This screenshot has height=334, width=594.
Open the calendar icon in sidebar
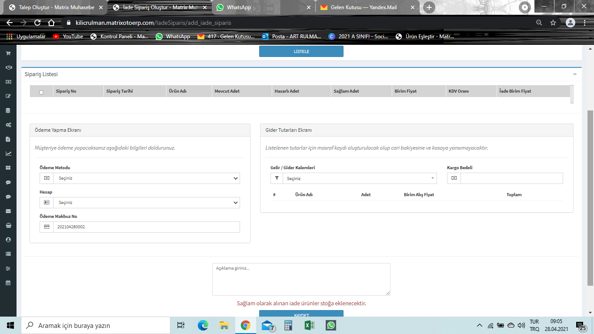[8, 283]
